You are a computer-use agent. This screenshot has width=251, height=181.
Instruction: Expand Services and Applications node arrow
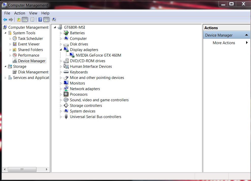(x=5, y=78)
